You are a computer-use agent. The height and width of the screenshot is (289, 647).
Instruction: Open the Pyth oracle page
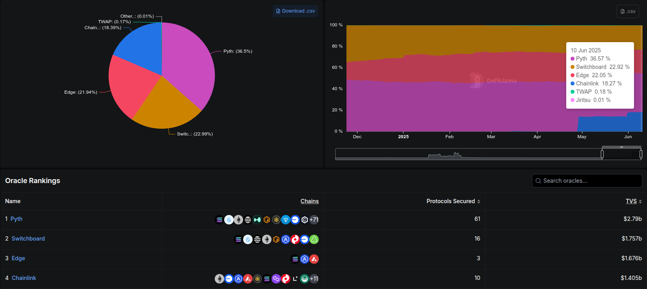(x=17, y=219)
